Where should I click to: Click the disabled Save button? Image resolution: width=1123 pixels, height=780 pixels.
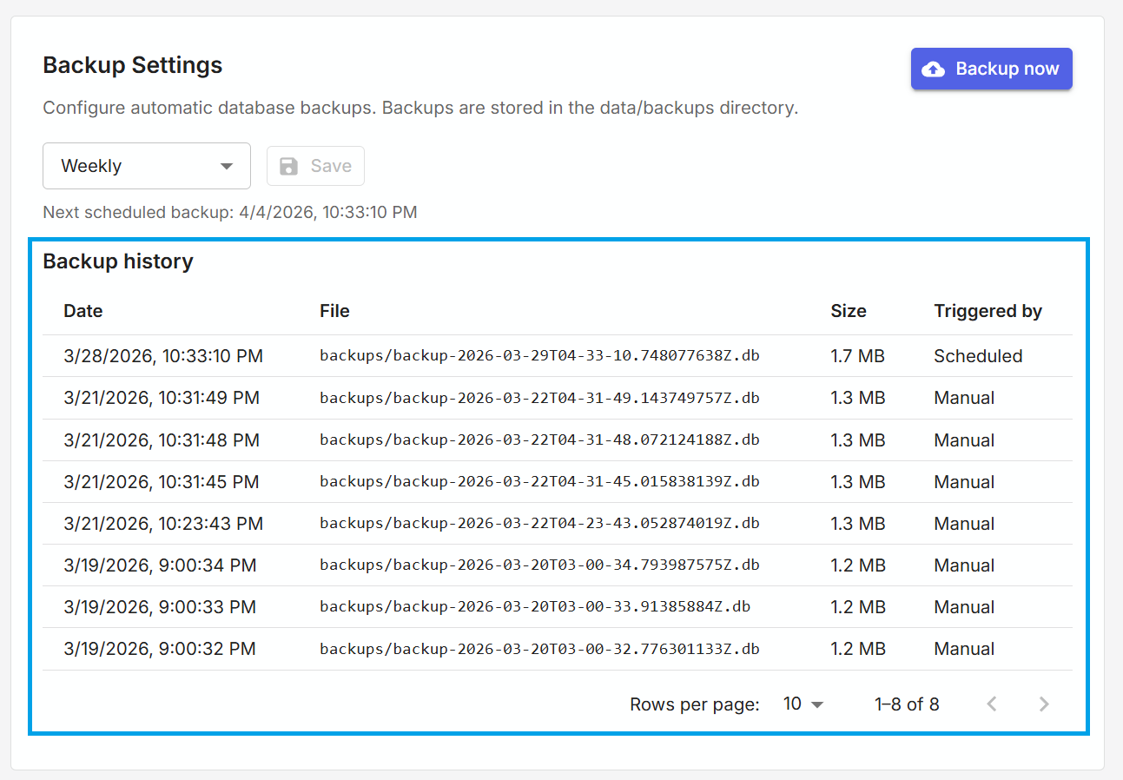315,166
